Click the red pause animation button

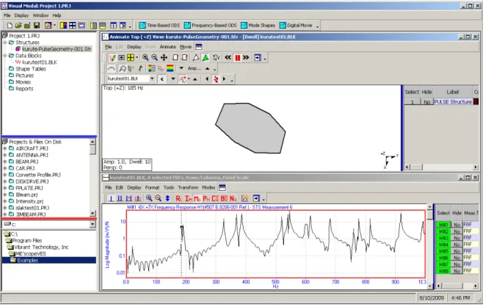click(238, 57)
